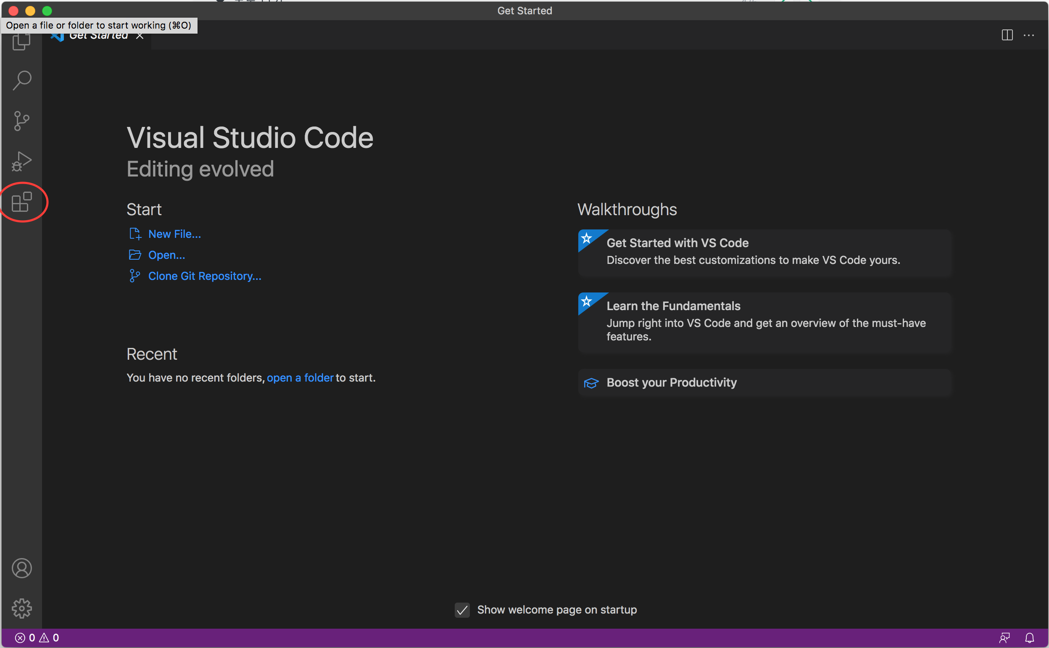Open the errors and warnings indicator

[37, 637]
